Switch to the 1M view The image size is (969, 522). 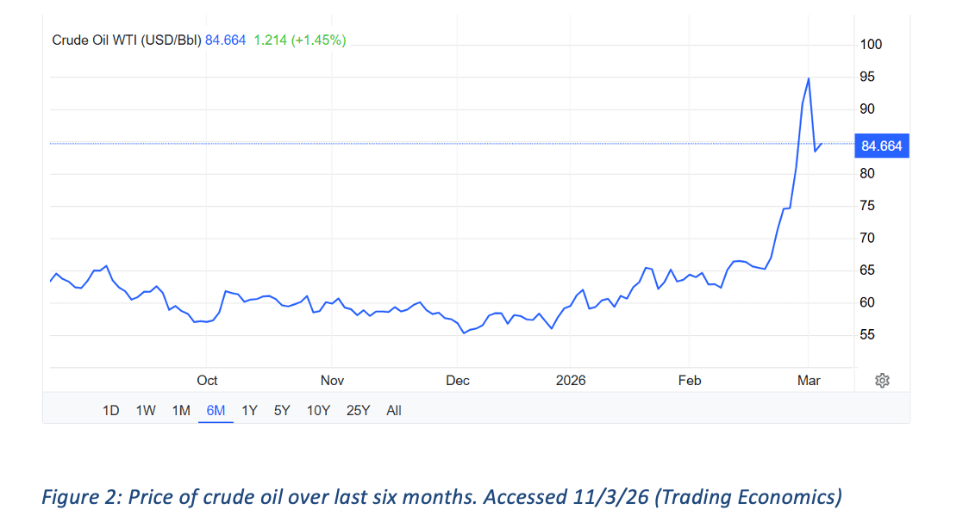pos(181,410)
